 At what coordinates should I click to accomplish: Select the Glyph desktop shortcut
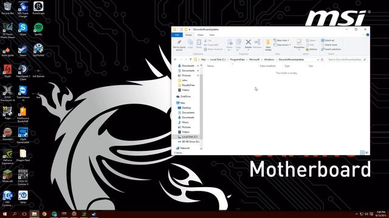(7, 71)
